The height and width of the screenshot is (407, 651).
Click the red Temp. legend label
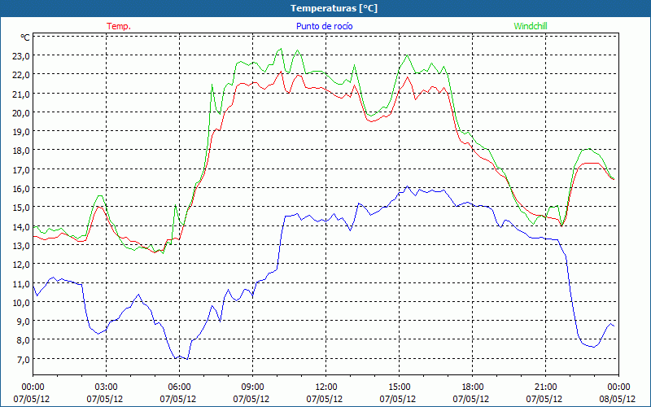click(x=119, y=26)
